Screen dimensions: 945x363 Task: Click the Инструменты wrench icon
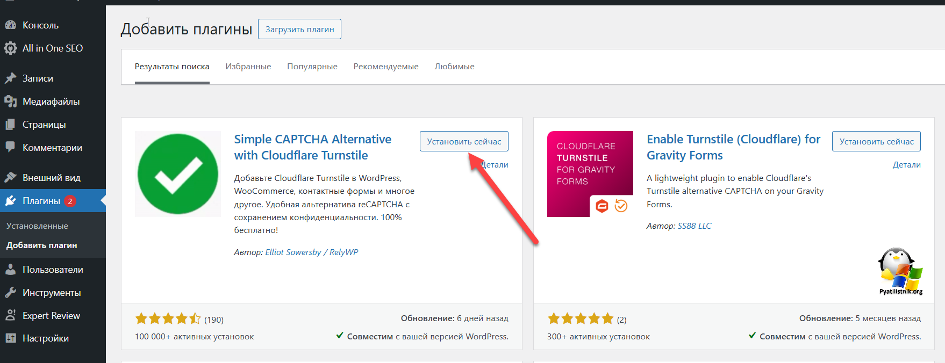point(10,293)
